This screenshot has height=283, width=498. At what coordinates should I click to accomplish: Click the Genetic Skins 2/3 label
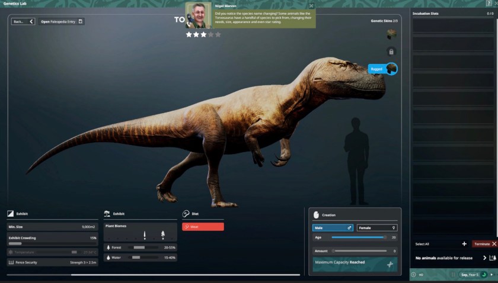(x=384, y=21)
